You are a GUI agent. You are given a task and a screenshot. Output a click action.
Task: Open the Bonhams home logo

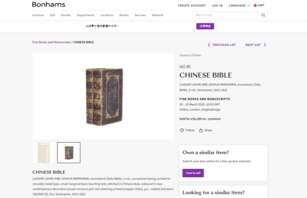tap(49, 4)
